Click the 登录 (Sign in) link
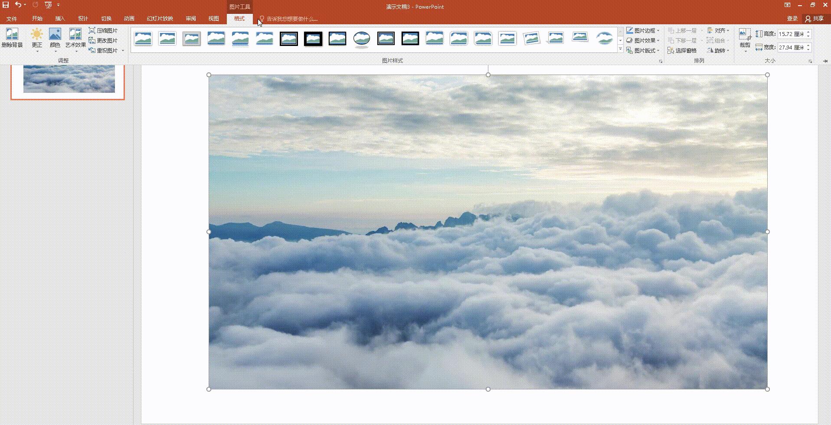The image size is (831, 425). point(792,19)
